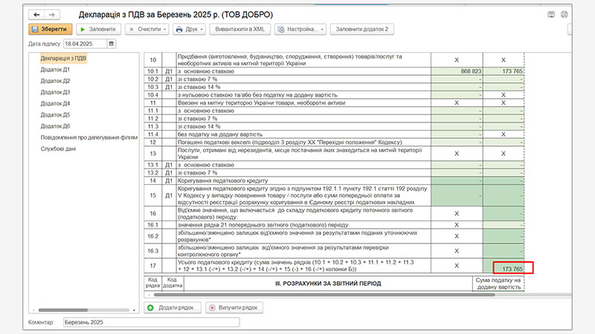595x334 pixels.
Task: Click the printer icon at top right
Action: pos(565,15)
